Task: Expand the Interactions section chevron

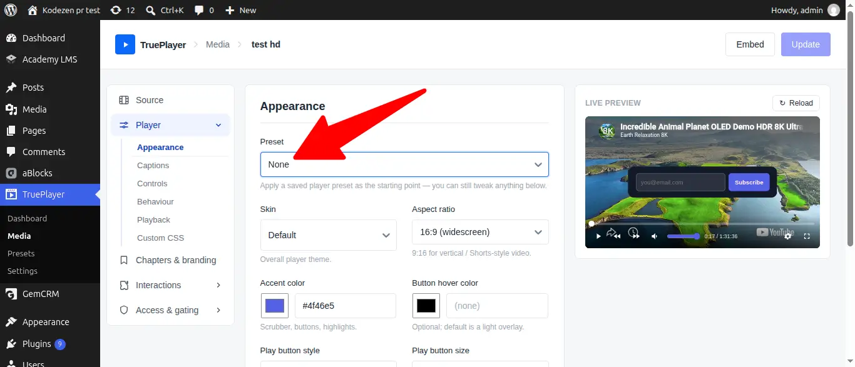Action: (x=218, y=285)
